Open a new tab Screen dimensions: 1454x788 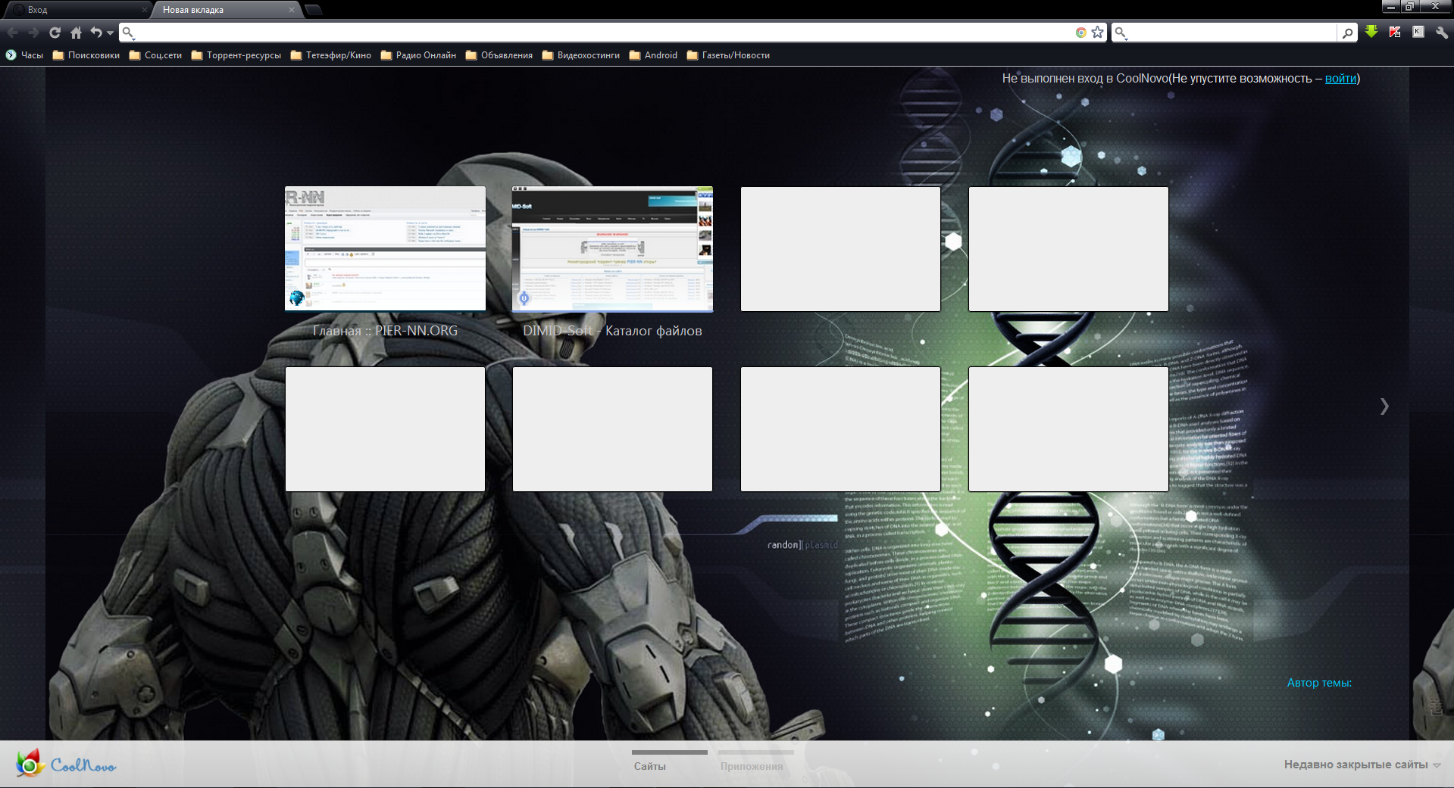313,10
